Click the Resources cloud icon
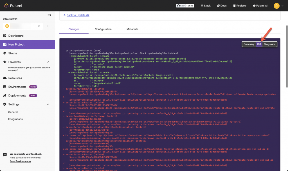Image resolution: width=288 pixels, height=171 pixels. coord(5,78)
